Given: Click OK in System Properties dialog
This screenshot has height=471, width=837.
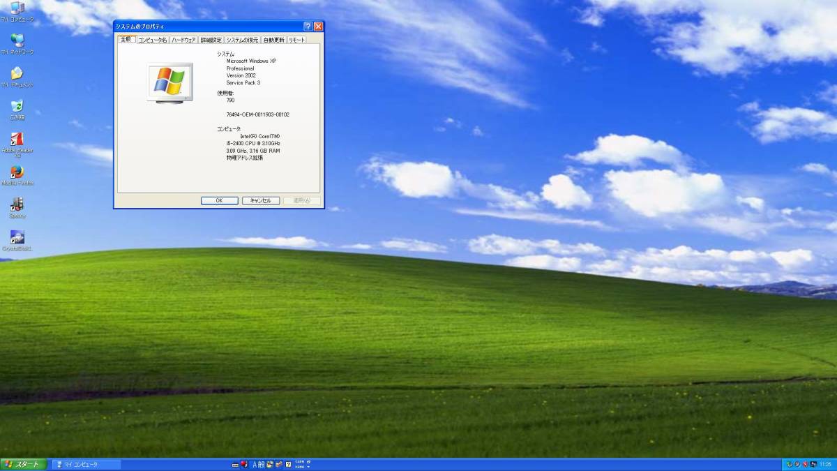Looking at the screenshot, I should coord(219,200).
